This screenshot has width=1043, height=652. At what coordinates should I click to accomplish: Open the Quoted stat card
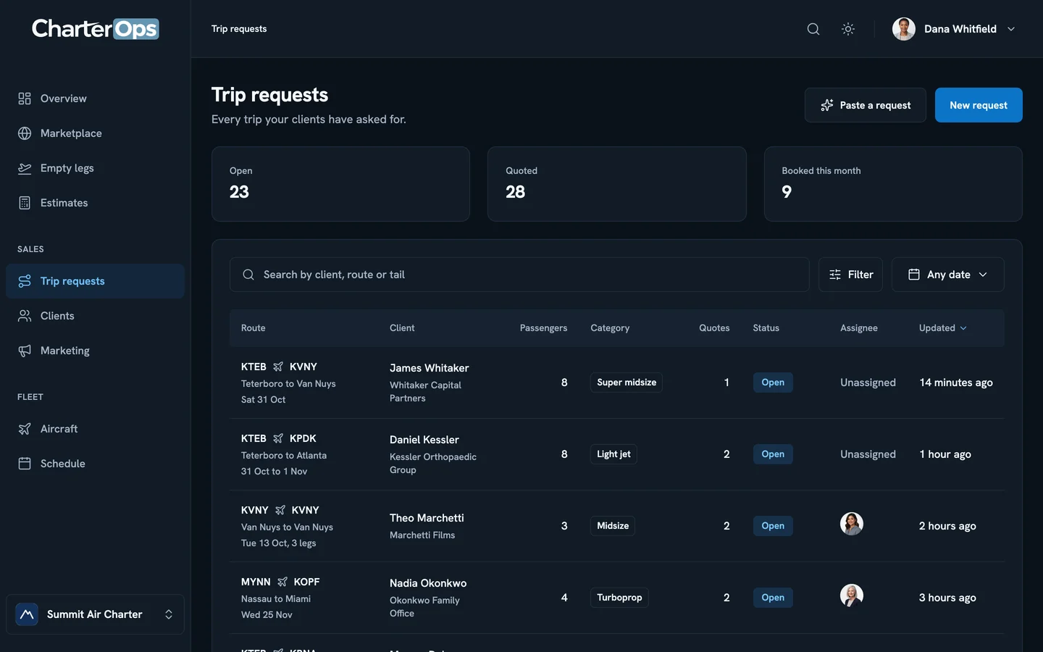coord(616,184)
